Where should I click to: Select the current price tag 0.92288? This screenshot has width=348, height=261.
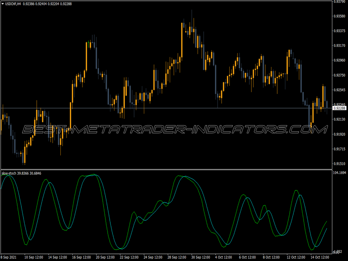coord(340,109)
